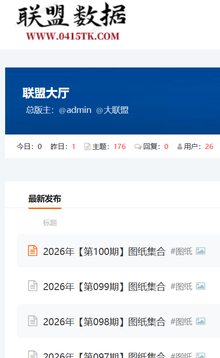The image size is (220, 358).
Task: Click the gray document icon beside 第099期
Action: [x=33, y=286]
